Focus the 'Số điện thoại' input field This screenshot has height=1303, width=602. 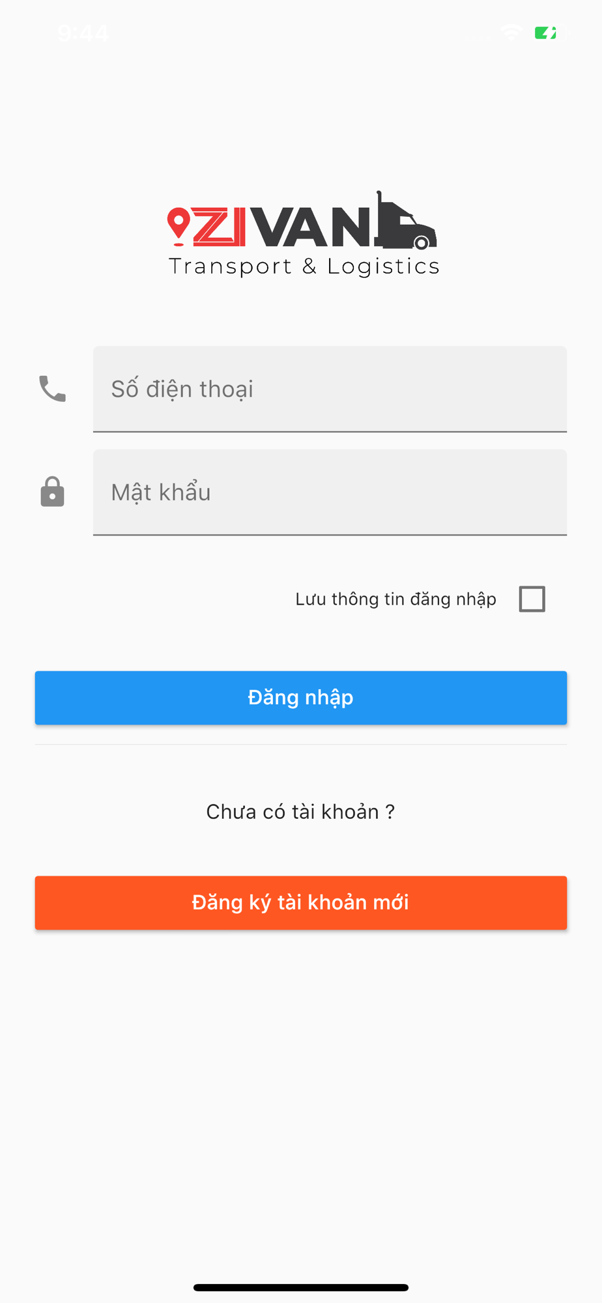click(x=330, y=389)
